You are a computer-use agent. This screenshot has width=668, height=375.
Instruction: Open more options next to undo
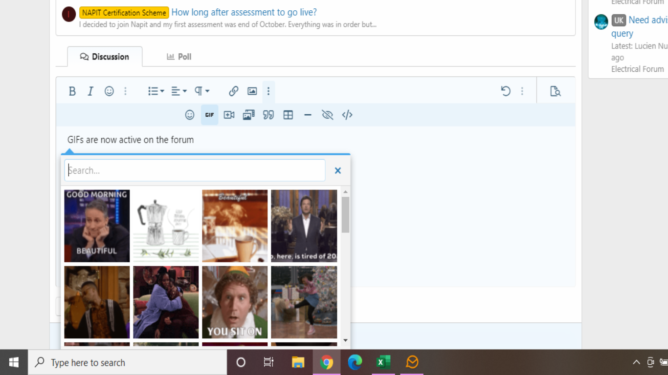pos(522,91)
